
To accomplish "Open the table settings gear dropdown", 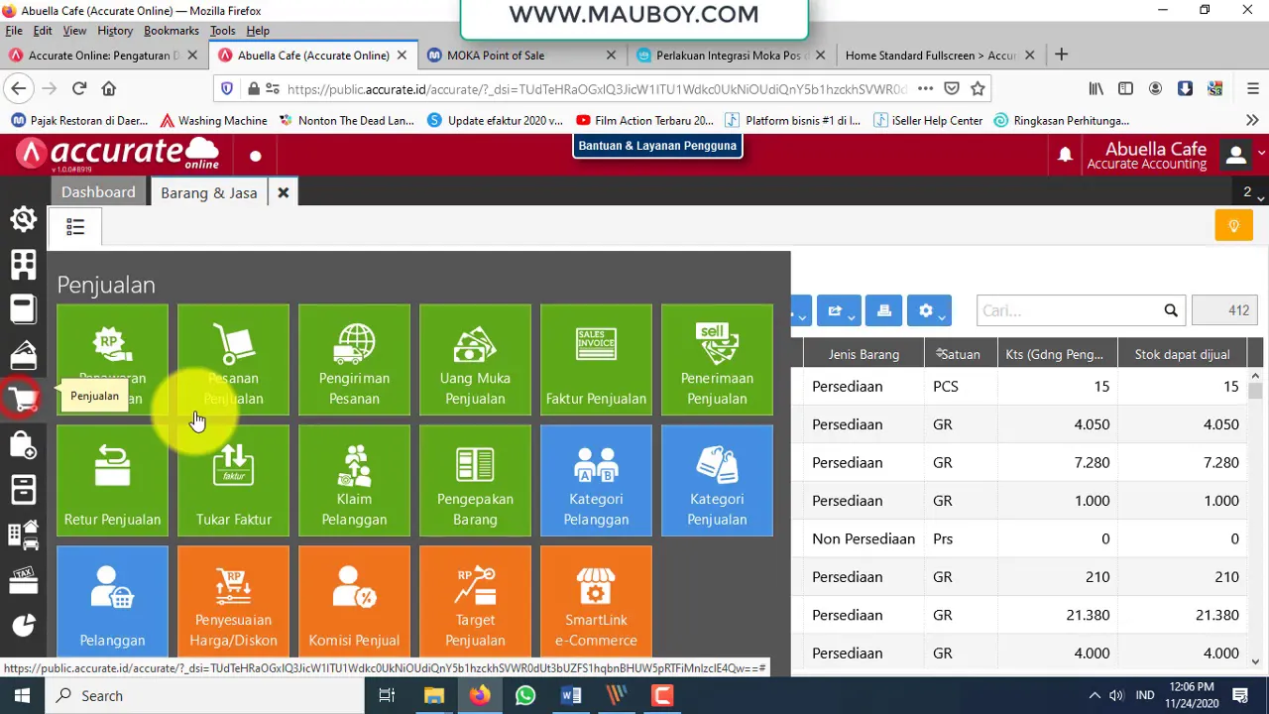I will pos(930,311).
